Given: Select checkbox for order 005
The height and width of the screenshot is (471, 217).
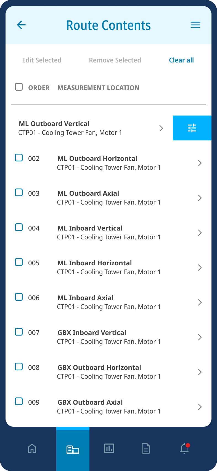Looking at the screenshot, I should coord(19,262).
